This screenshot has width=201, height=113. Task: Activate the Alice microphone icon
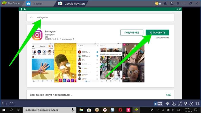73,110
